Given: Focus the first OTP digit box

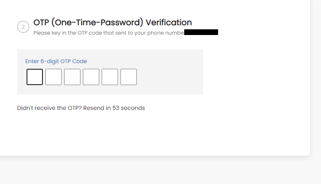Looking at the screenshot, I should 35,77.
